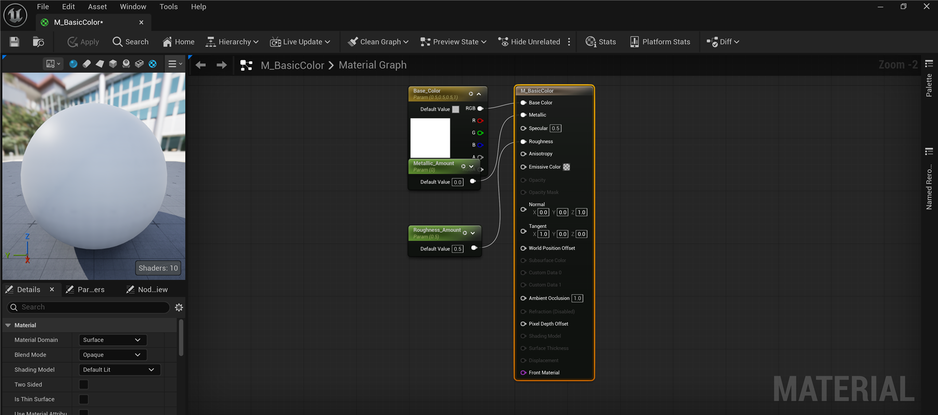
Task: Collapse the Base_Color node chevron
Action: (x=479, y=94)
